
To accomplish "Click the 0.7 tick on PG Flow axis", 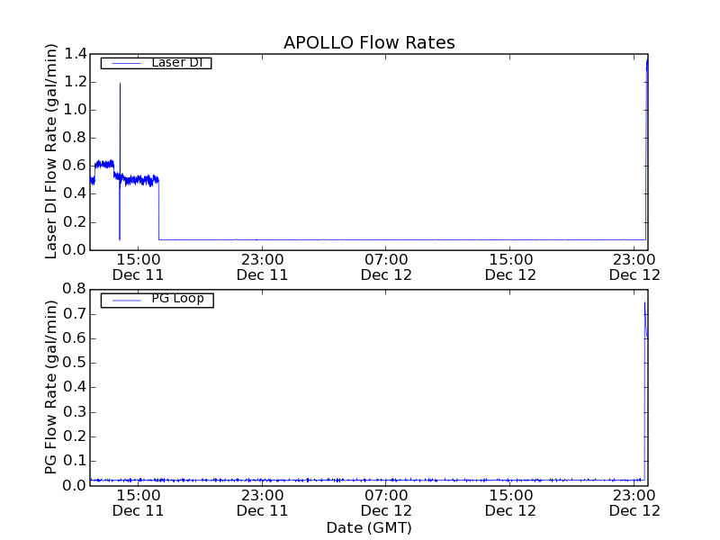I will click(x=75, y=314).
